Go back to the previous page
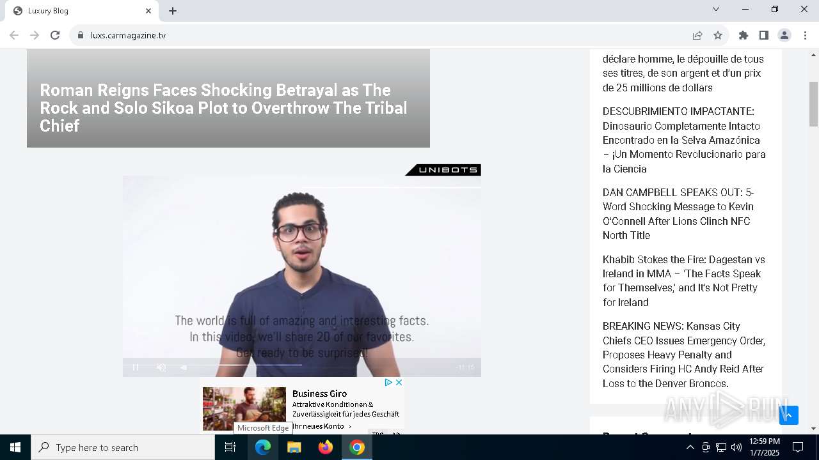 coord(14,35)
